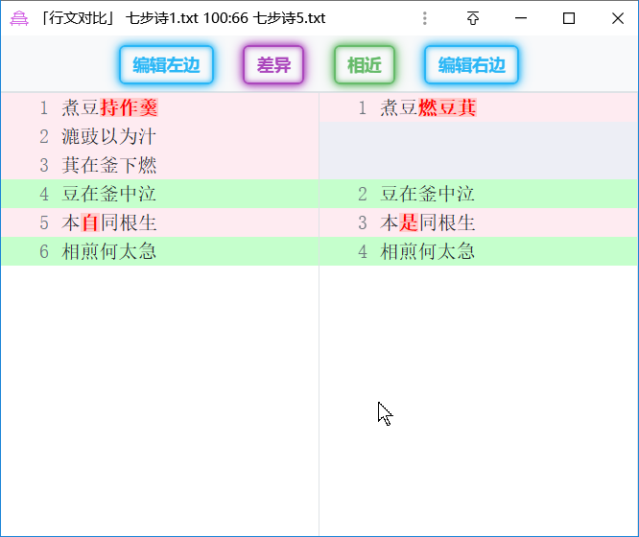The width and height of the screenshot is (639, 537).
Task: Maximize the 行文对比 window
Action: [x=569, y=18]
